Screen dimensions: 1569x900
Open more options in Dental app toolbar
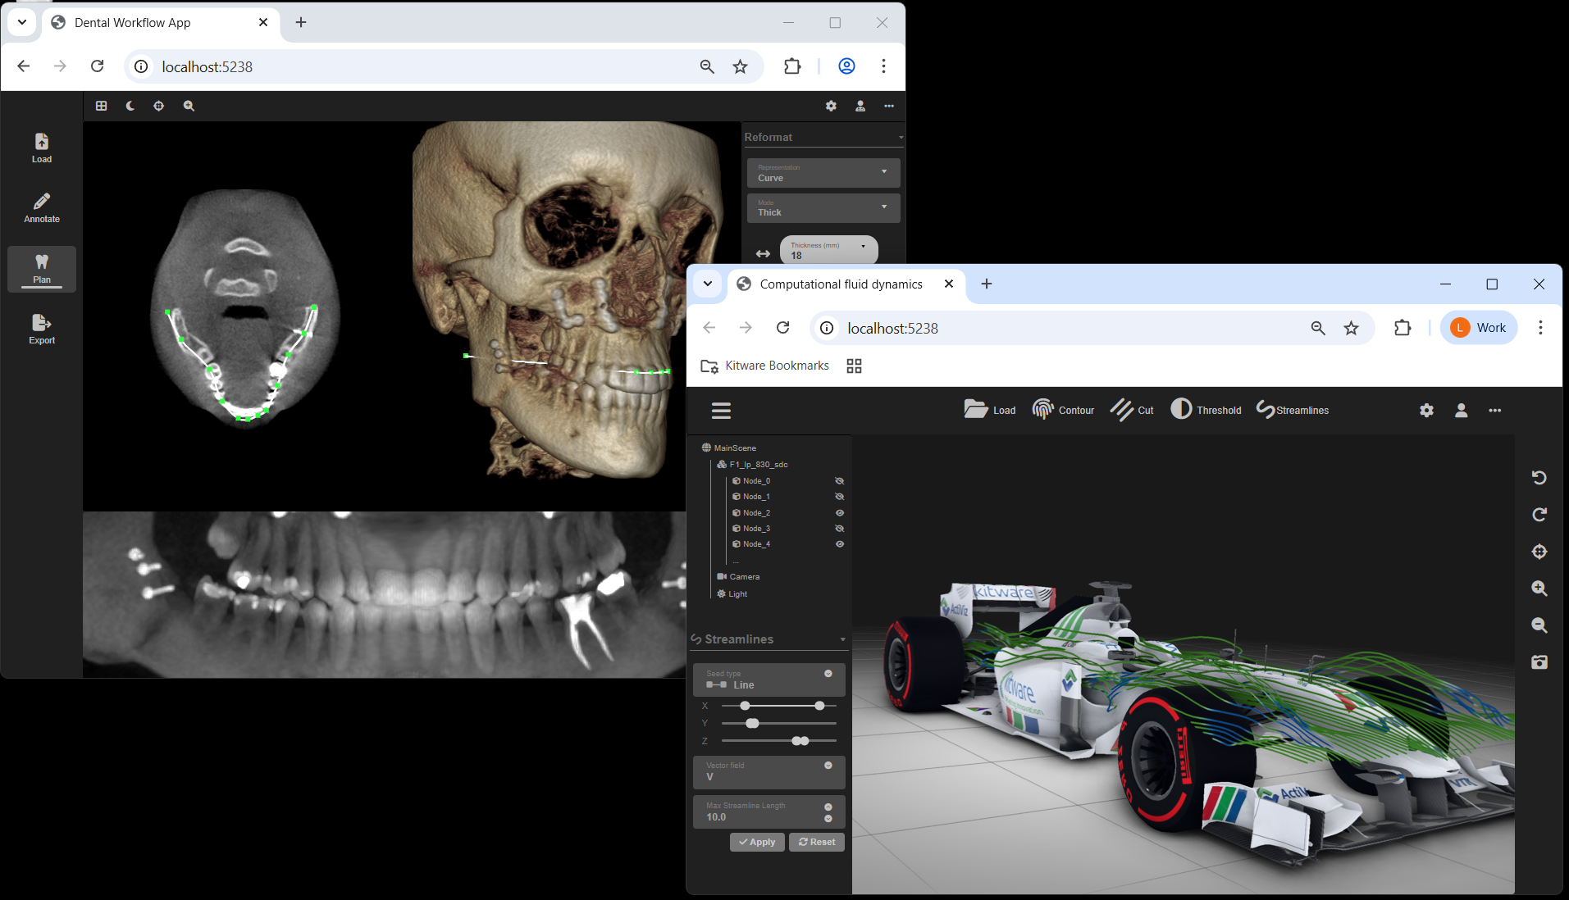click(x=889, y=106)
